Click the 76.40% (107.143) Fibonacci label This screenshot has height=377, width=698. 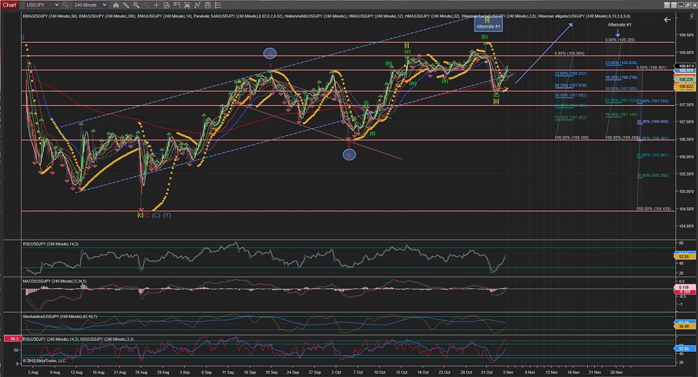point(621,115)
